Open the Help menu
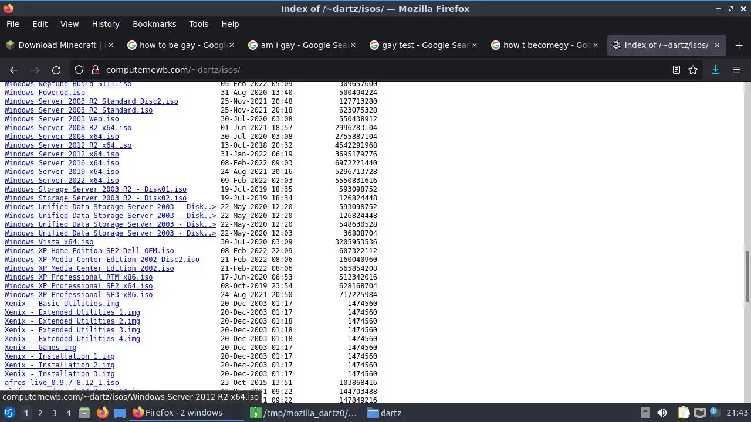This screenshot has width=751, height=422. (x=230, y=24)
